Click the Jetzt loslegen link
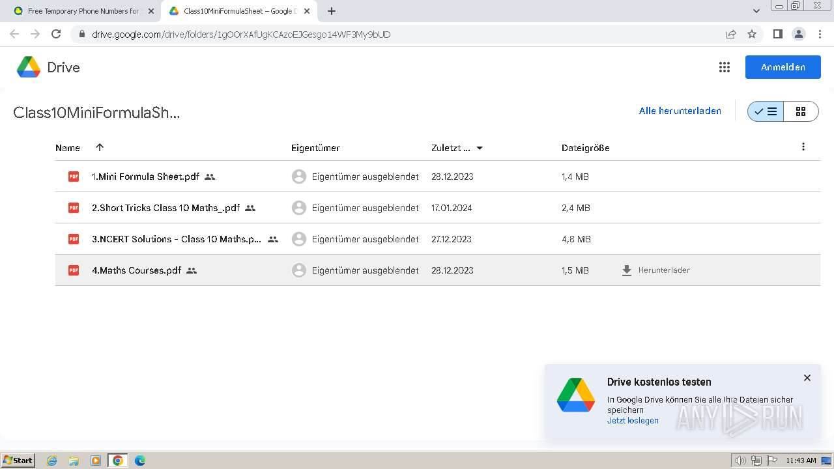The width and height of the screenshot is (834, 469). point(633,421)
